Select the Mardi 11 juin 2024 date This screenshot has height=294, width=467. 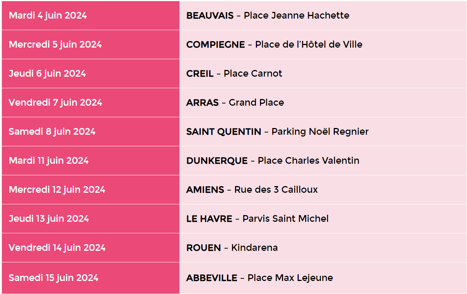coord(49,161)
